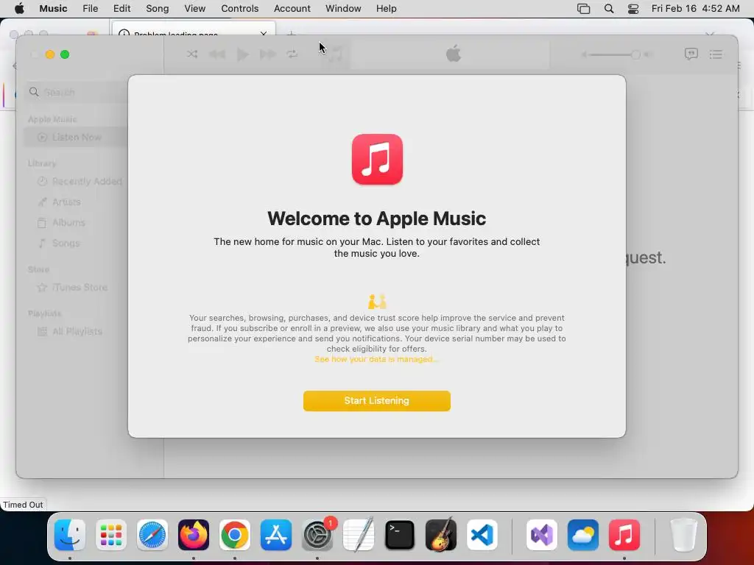
Task: Select Songs in Library sidebar
Action: [59, 244]
